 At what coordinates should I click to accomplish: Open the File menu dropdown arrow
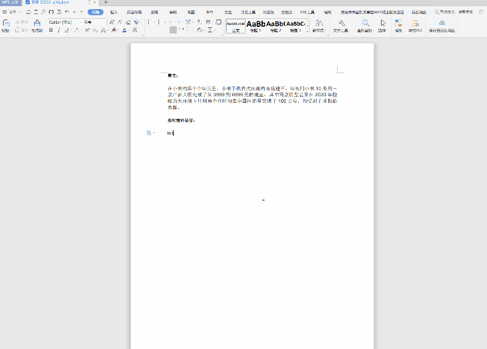[20, 12]
